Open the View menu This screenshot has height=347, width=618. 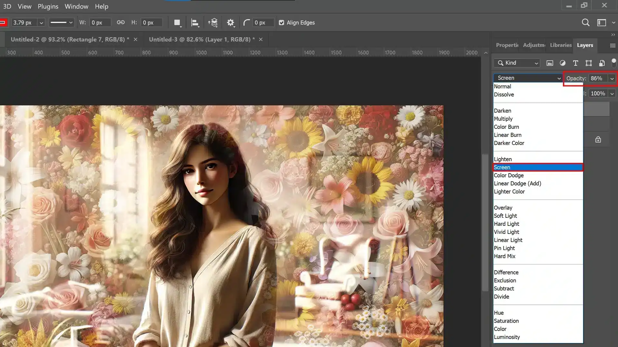click(24, 6)
